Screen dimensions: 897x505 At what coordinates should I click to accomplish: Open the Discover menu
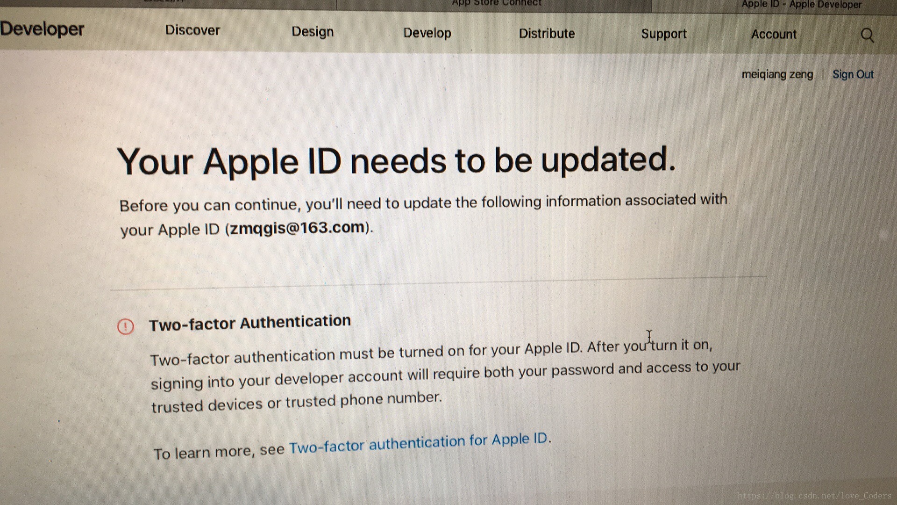pyautogui.click(x=192, y=30)
